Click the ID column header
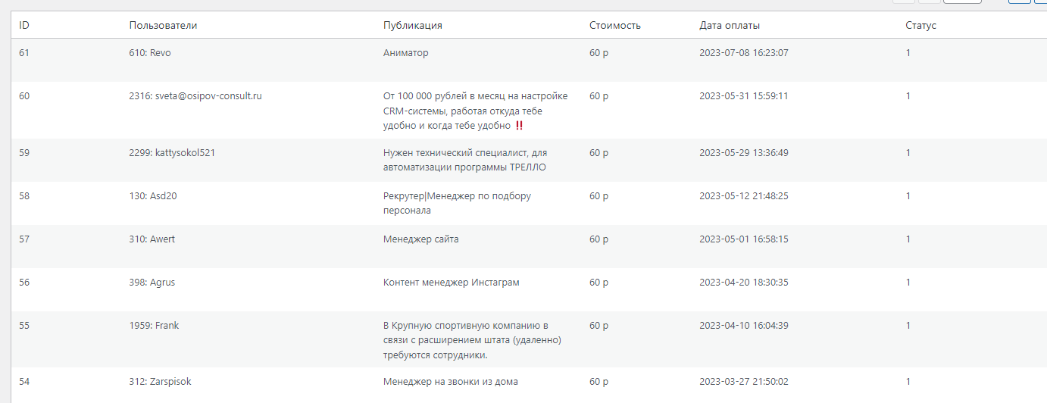 pyautogui.click(x=24, y=25)
